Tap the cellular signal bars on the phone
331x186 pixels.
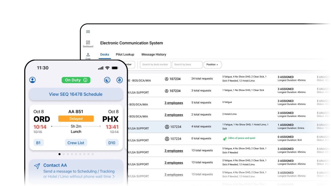[x=101, y=68]
